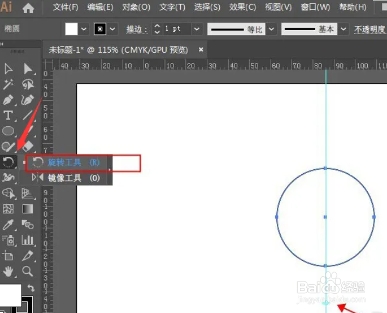Screen dimensions: 387x313
Task: Select the Lasso tool
Action: (28, 84)
